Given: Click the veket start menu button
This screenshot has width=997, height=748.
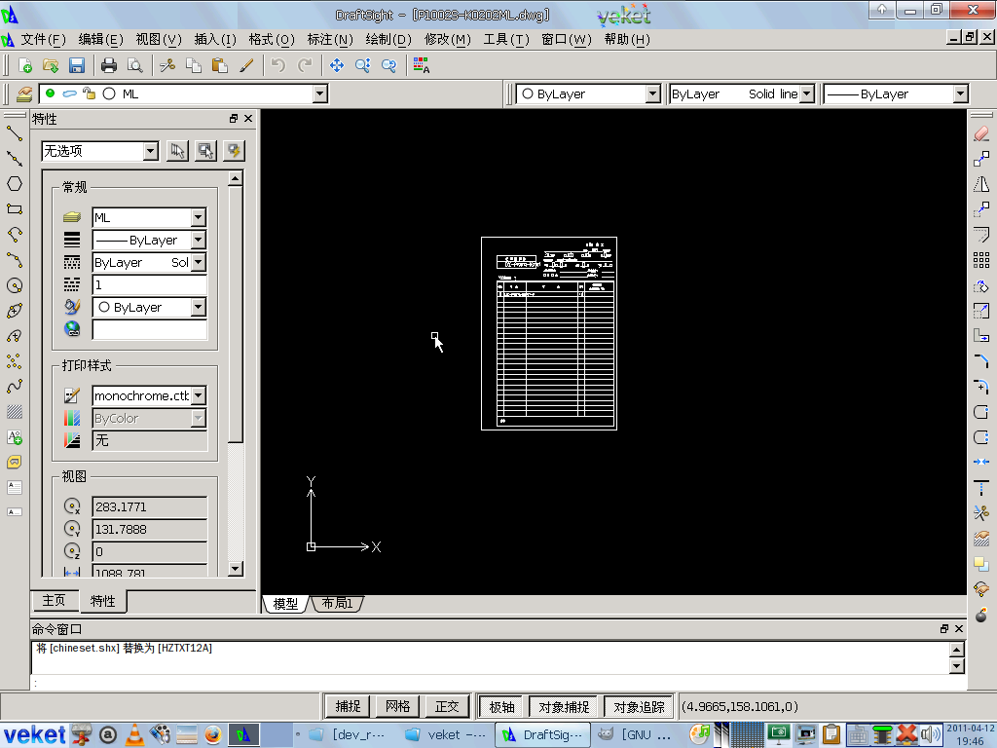Looking at the screenshot, I should coord(34,734).
